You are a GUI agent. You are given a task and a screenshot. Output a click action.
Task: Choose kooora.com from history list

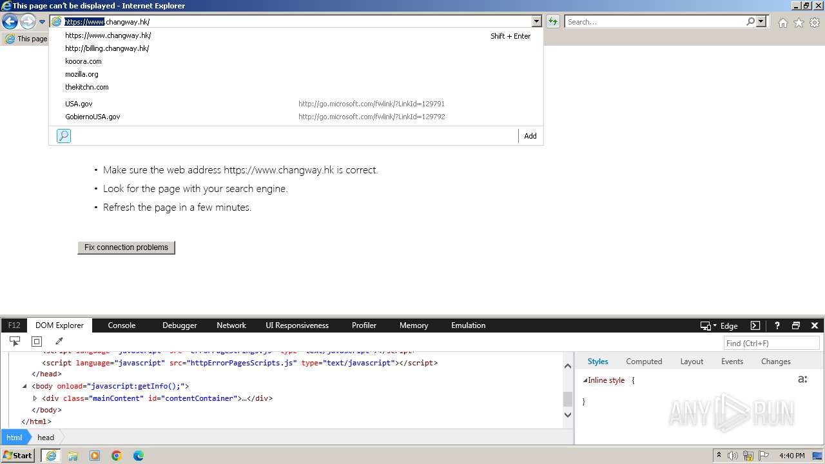tap(296, 61)
